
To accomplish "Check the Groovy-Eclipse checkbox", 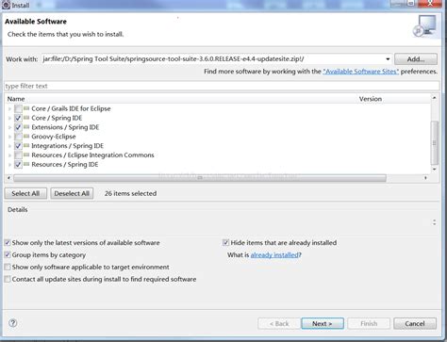I will pyautogui.click(x=18, y=137).
